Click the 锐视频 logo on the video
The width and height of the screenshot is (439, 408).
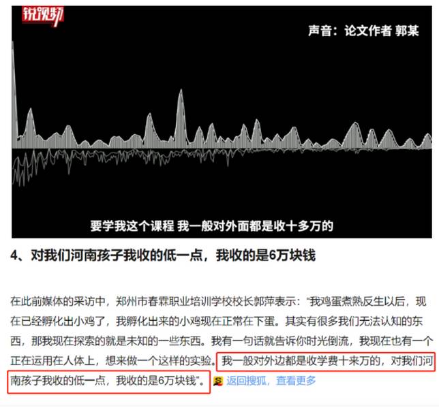(43, 16)
